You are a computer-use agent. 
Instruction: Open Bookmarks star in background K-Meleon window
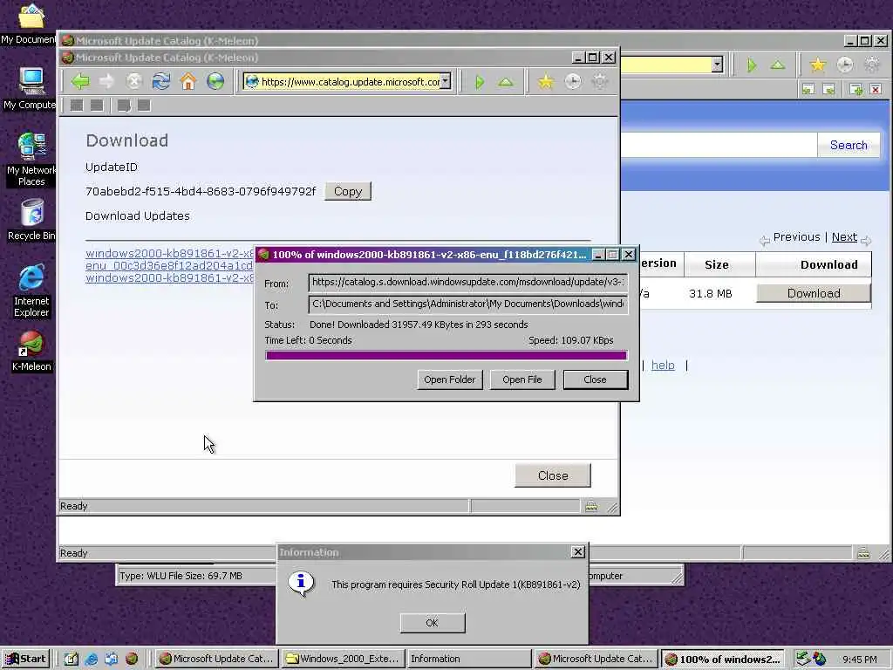(818, 65)
